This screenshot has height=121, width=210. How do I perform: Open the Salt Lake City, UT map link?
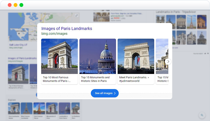18,45
